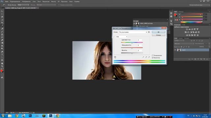Image resolution: width=211 pixels, height=118 pixels.
Task: Select the Blur tool
Action: [x=2, y=46]
